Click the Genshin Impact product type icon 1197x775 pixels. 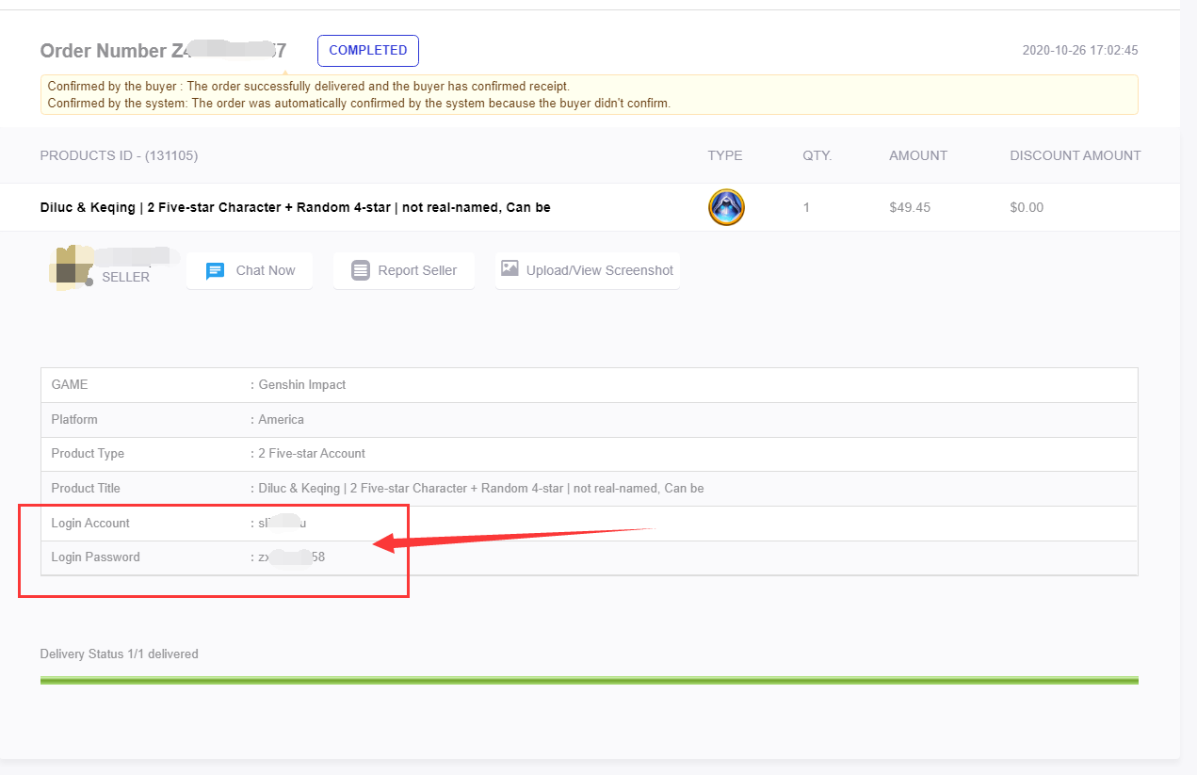point(726,207)
